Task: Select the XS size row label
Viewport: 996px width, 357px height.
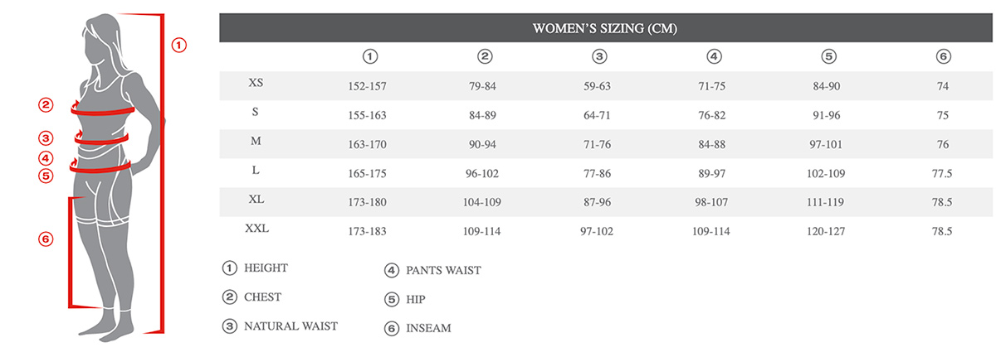Action: pos(256,84)
